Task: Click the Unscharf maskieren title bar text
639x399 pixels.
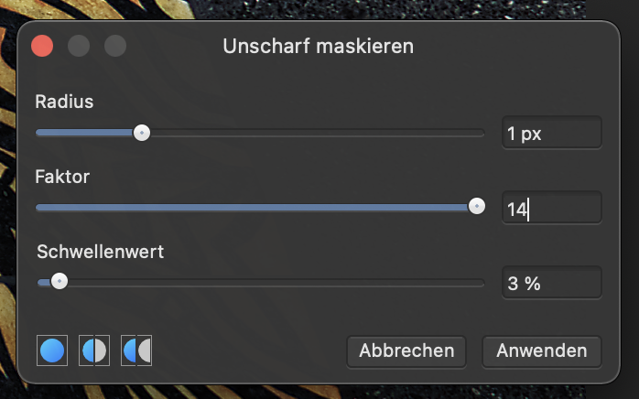Action: coord(319,46)
